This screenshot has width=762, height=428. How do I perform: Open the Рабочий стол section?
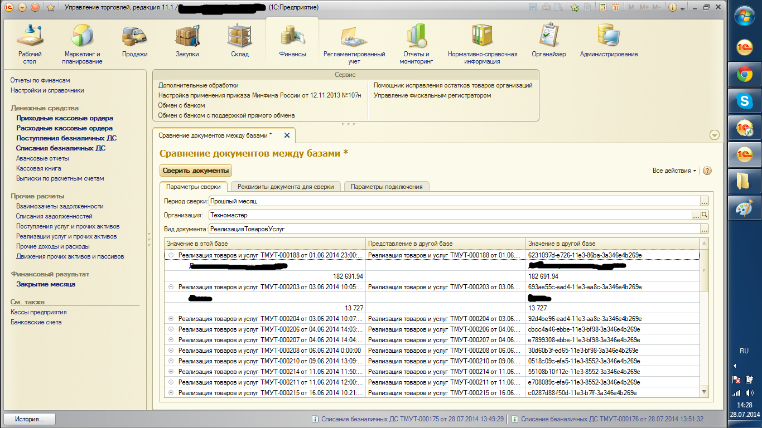click(30, 44)
